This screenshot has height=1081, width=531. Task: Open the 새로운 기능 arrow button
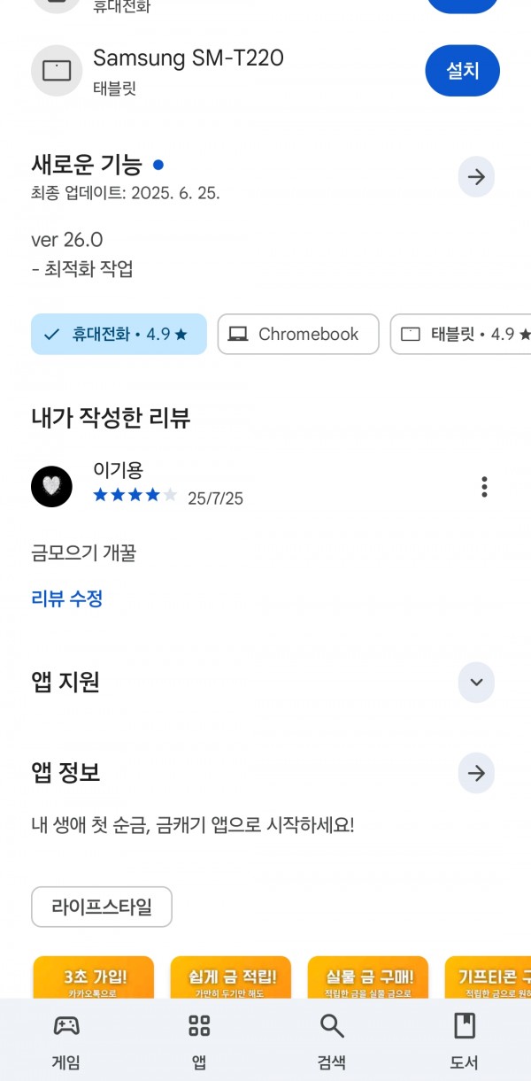pos(476,177)
